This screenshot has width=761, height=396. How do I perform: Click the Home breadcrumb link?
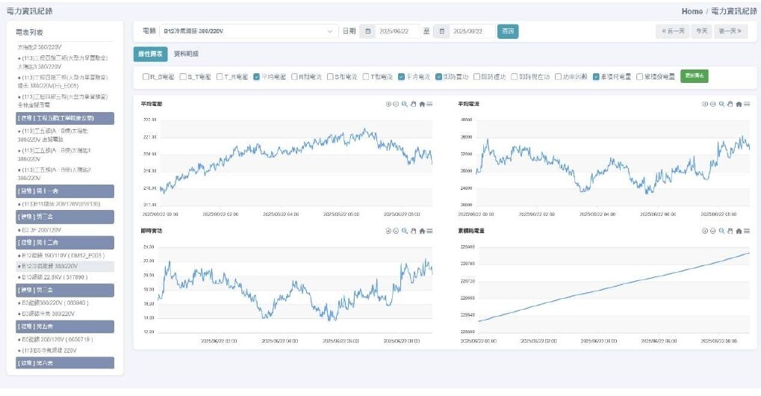(x=692, y=11)
